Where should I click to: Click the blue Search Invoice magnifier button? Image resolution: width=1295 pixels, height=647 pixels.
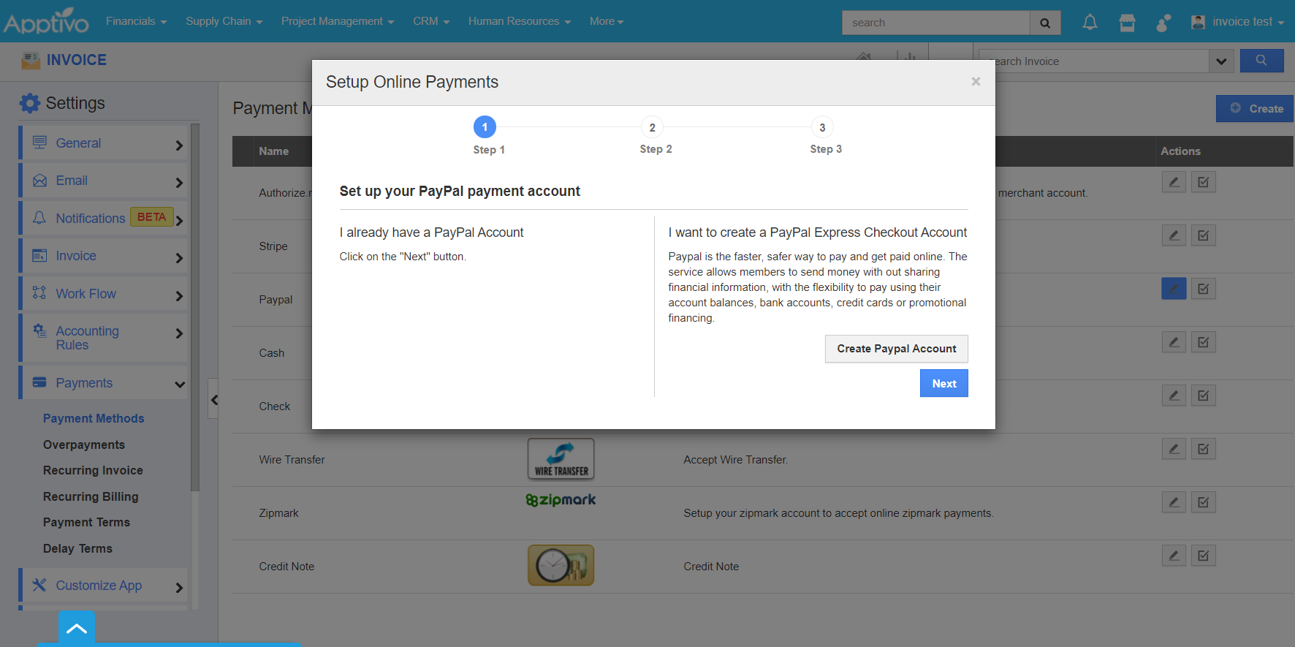pos(1261,61)
